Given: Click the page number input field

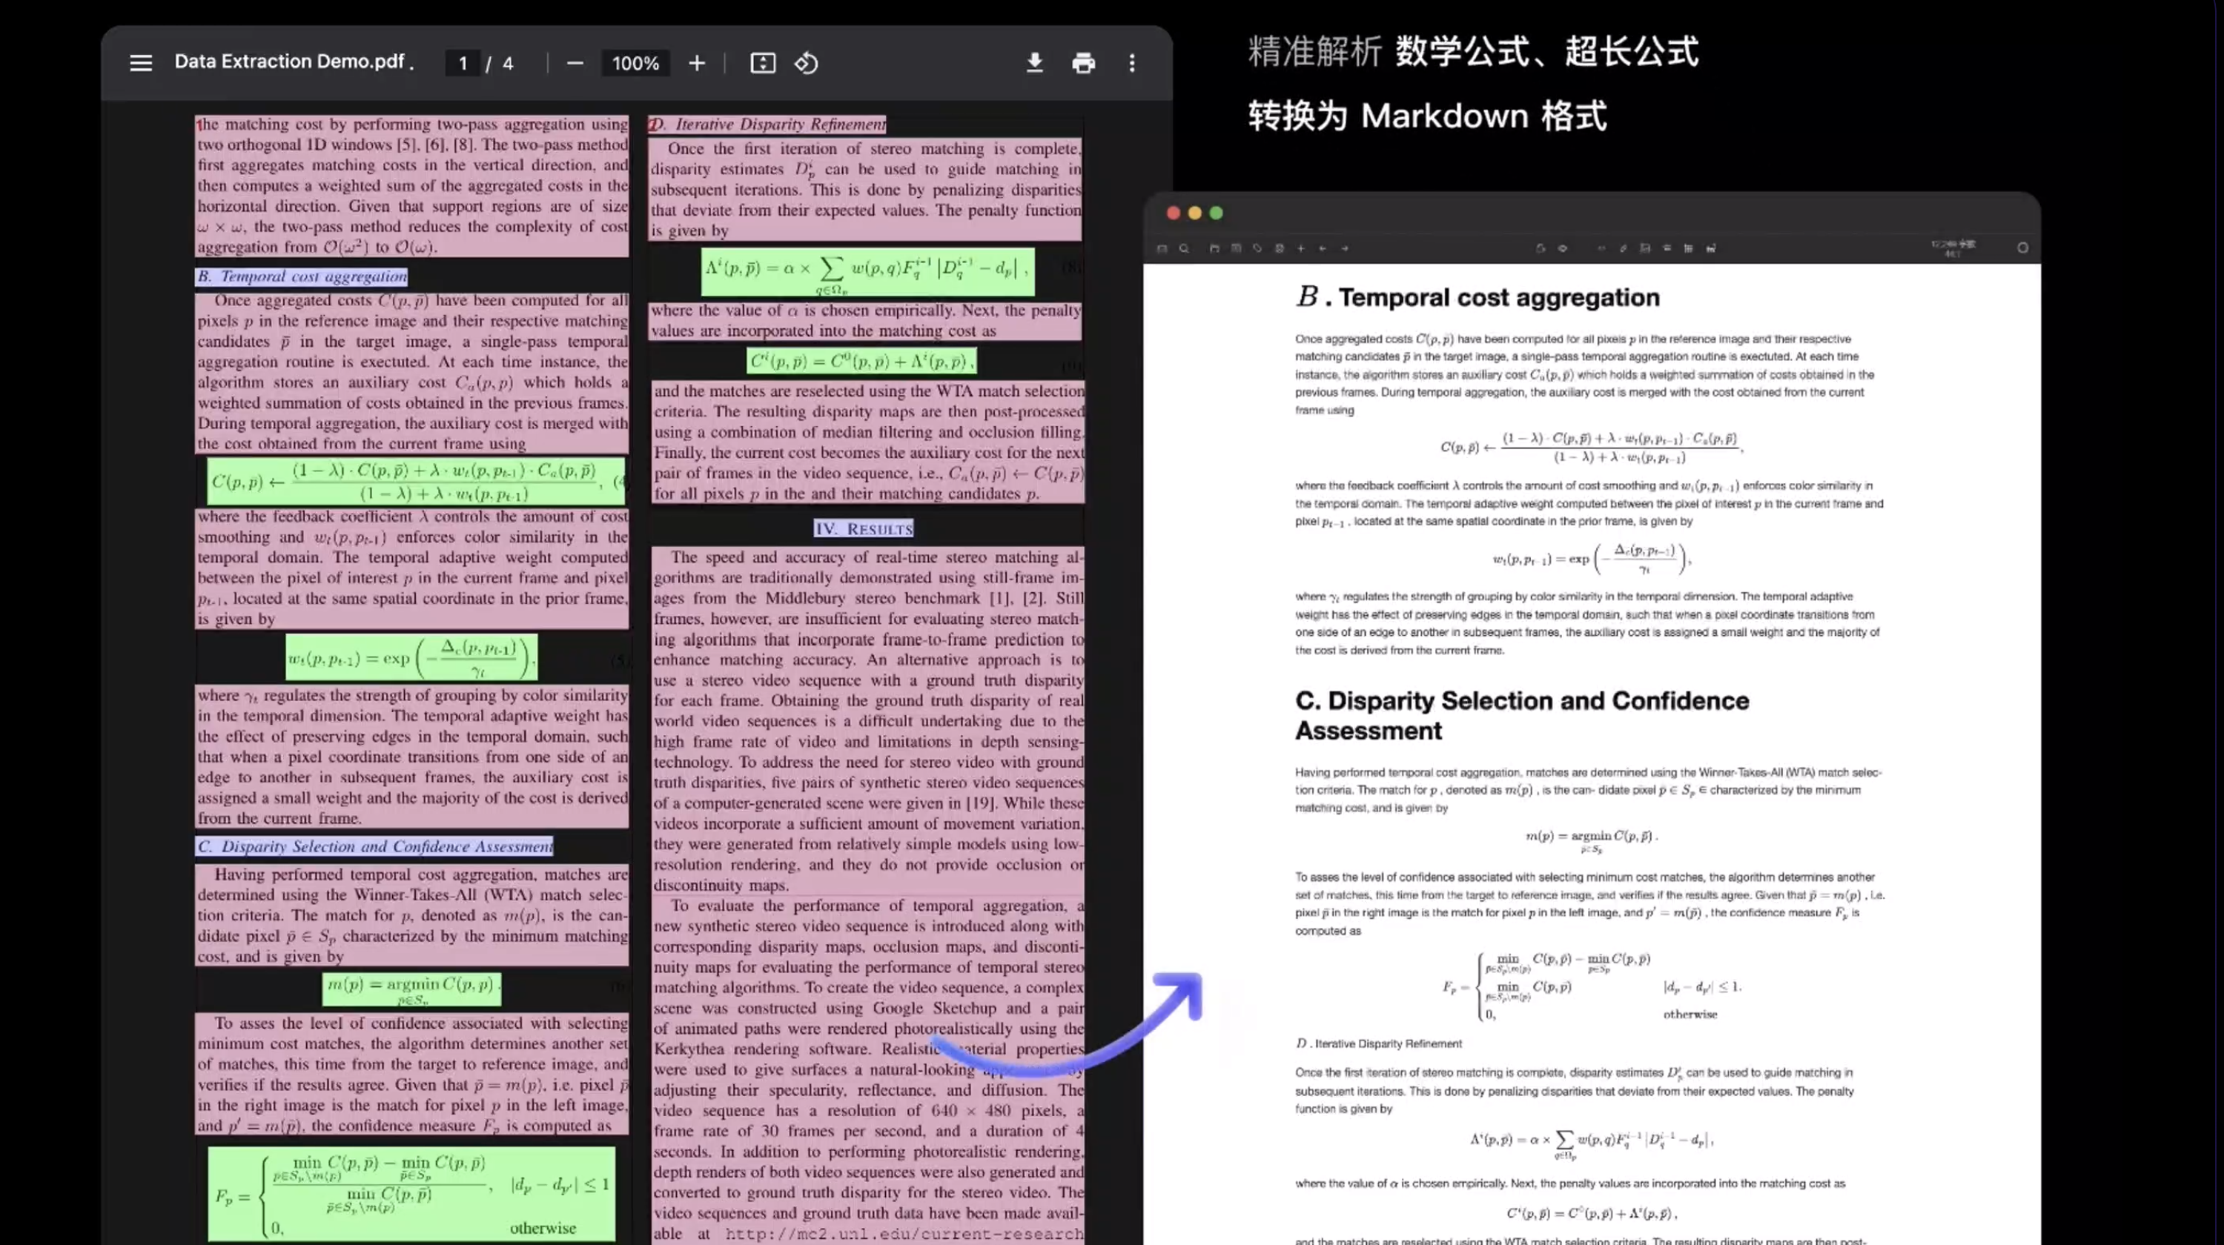Looking at the screenshot, I should pos(463,63).
